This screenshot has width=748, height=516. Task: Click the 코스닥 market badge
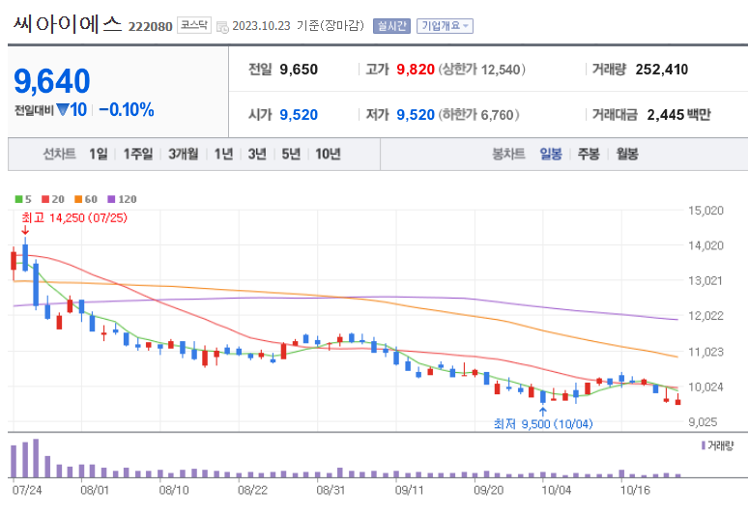194,25
